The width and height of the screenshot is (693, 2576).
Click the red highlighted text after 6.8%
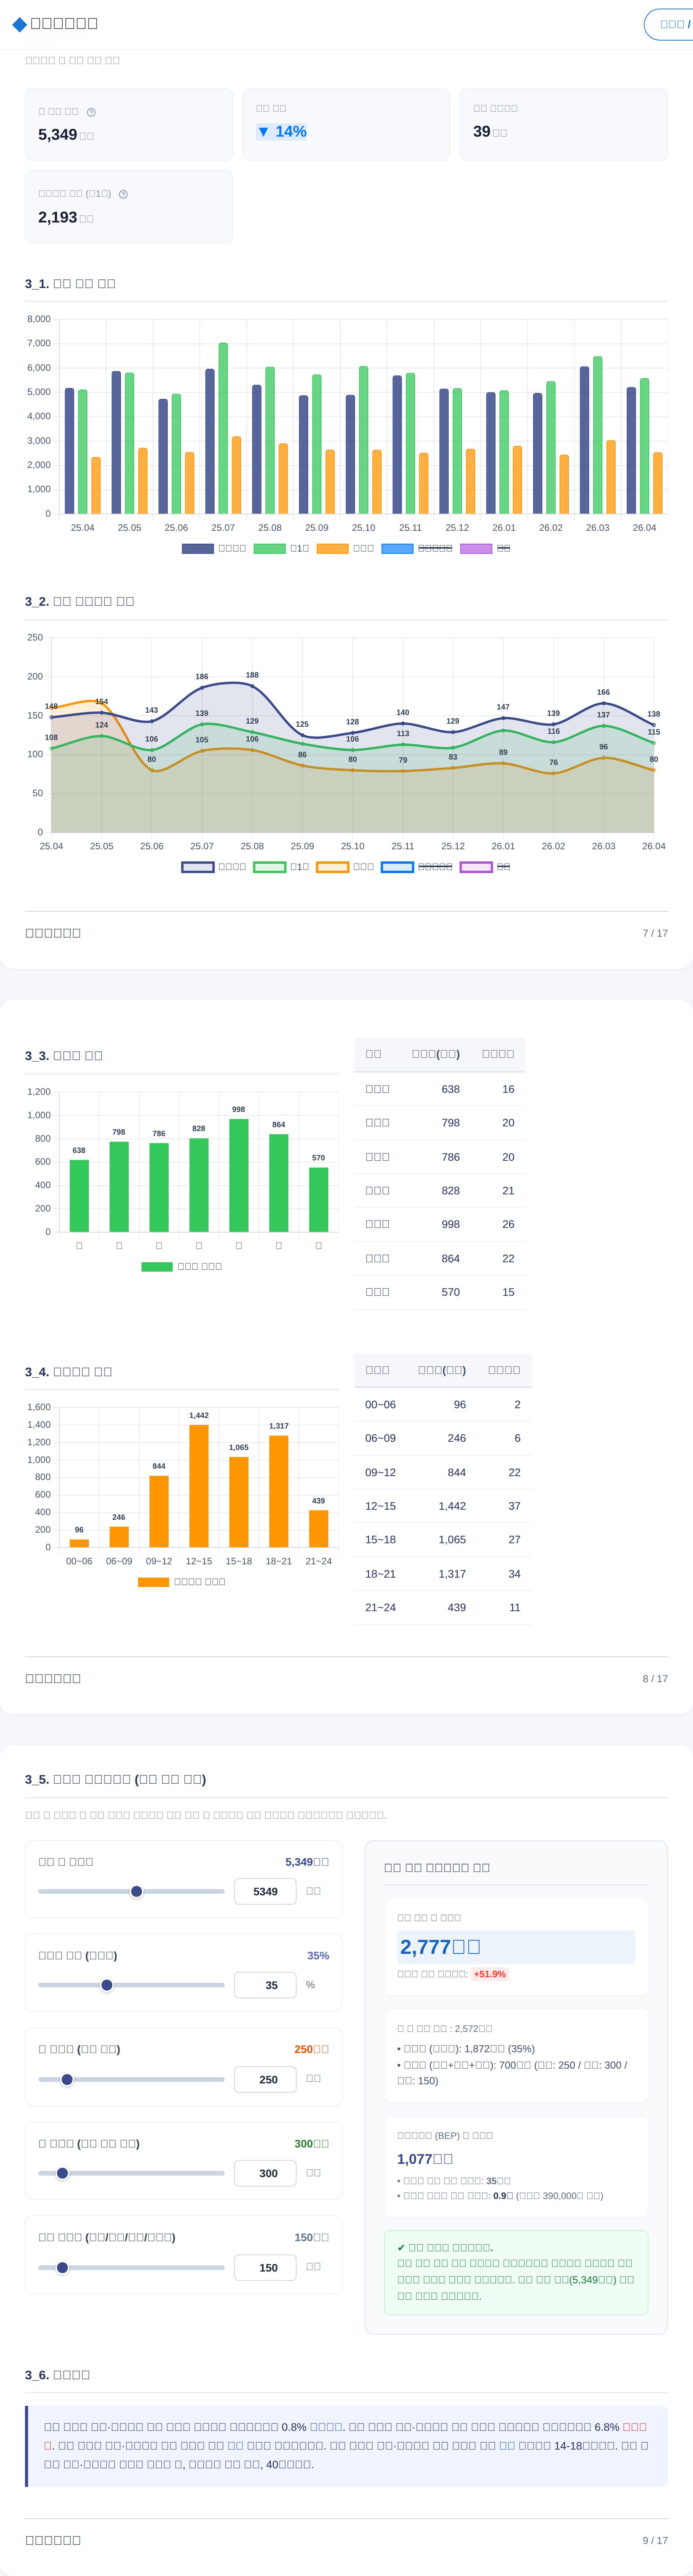click(634, 2427)
